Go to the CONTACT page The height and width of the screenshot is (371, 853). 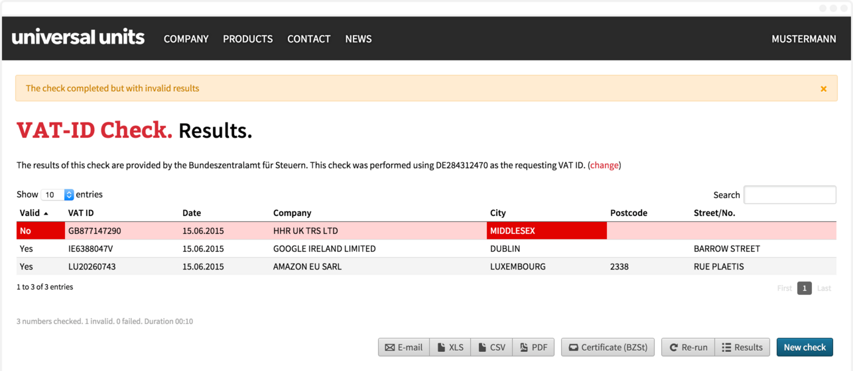point(308,39)
